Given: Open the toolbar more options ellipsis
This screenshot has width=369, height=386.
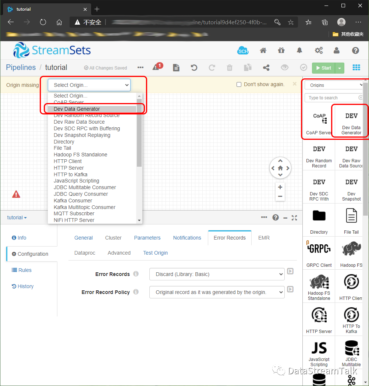Looking at the screenshot, I should (140, 67).
